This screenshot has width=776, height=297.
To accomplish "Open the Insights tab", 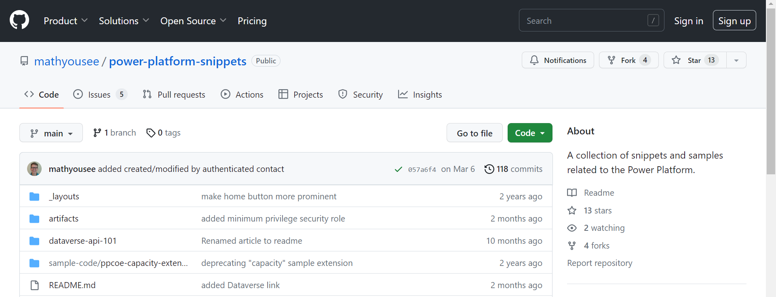I will coord(420,94).
